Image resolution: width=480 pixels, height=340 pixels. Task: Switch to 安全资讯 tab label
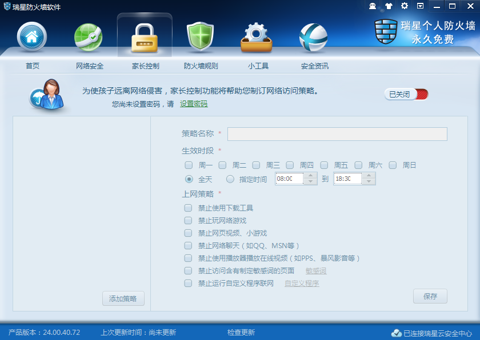[315, 66]
